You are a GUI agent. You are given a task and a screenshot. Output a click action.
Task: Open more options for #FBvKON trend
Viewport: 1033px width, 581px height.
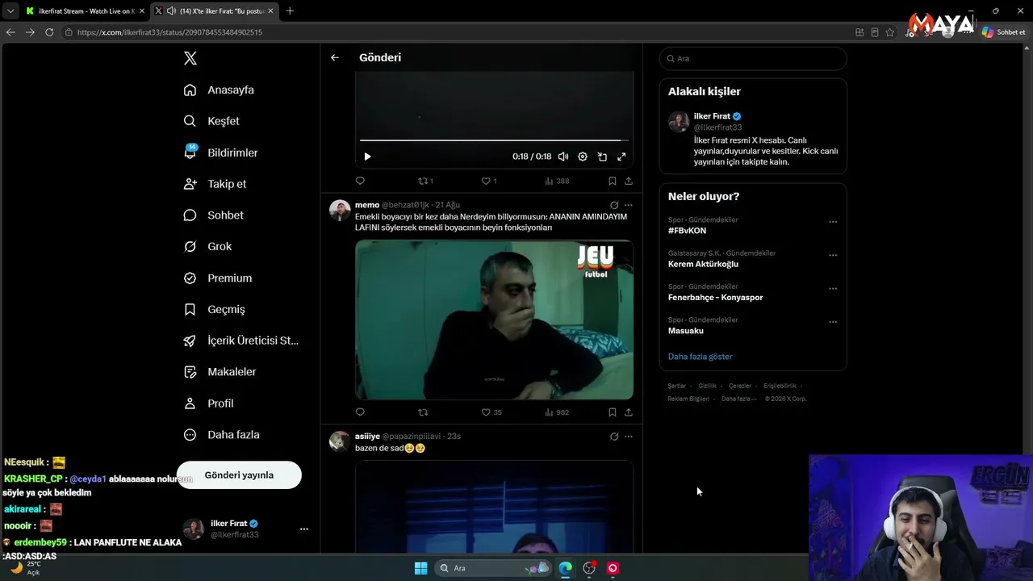[833, 222]
